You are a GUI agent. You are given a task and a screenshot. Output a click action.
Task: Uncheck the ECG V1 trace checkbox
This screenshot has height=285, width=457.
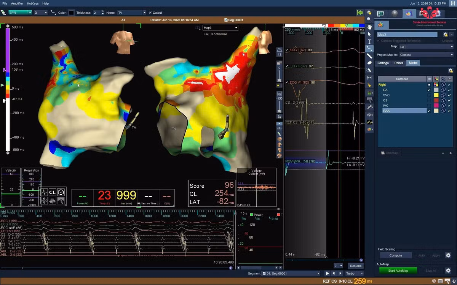tap(287, 82)
